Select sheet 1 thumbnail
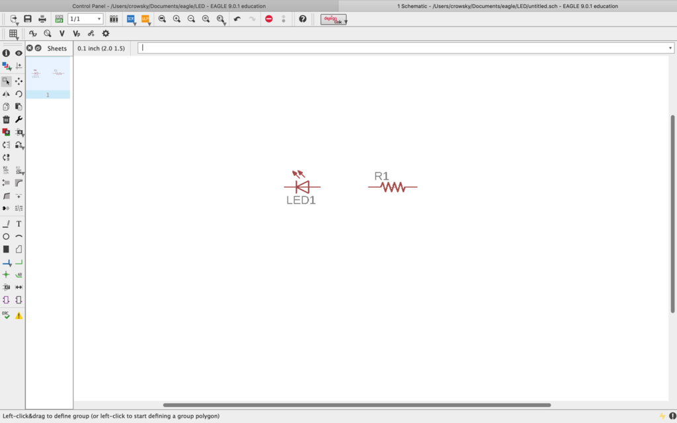The width and height of the screenshot is (677, 423). click(48, 78)
